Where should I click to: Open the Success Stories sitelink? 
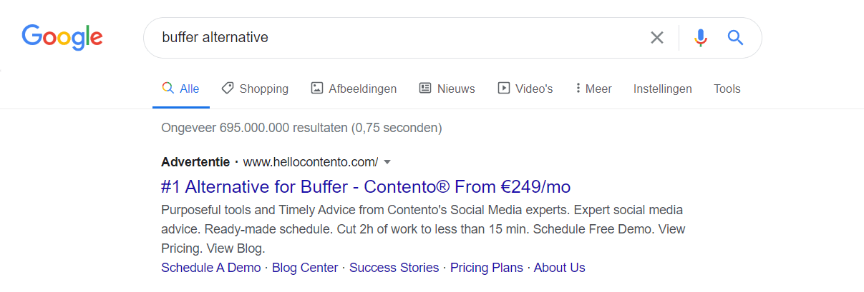[x=394, y=268]
